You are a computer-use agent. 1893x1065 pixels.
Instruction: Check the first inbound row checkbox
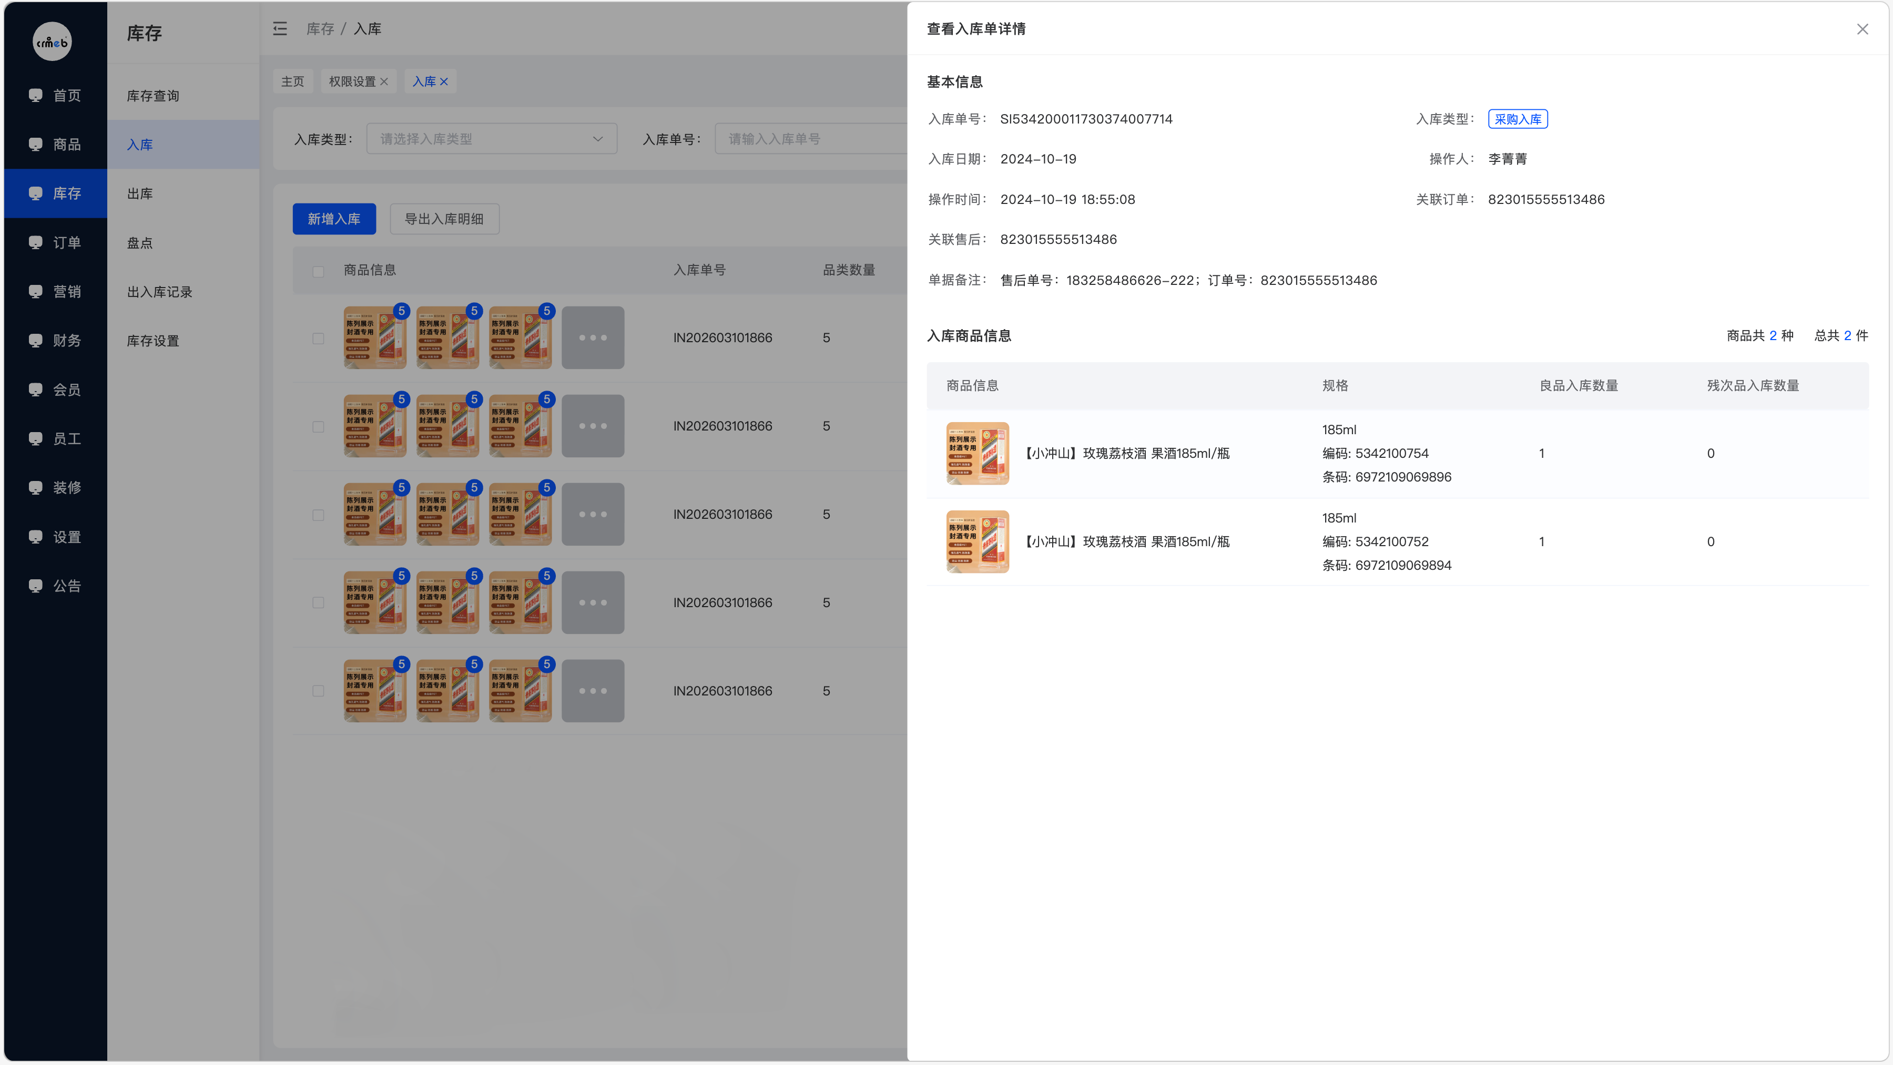[318, 339]
